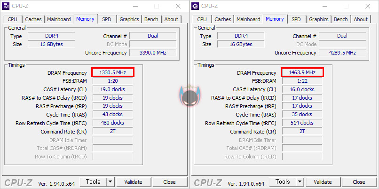Switch to Mainboard tab in right window

click(248, 19)
